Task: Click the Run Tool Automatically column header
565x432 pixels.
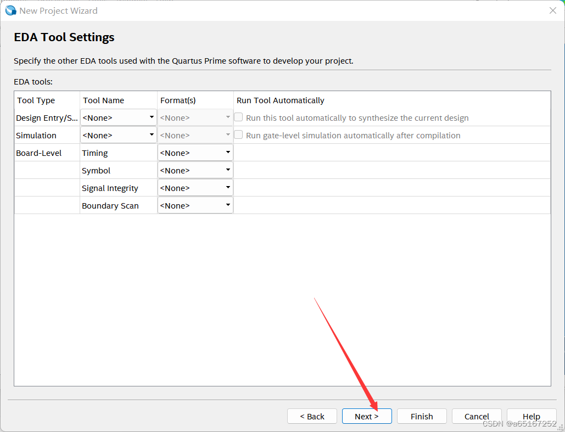Action: pyautogui.click(x=392, y=100)
